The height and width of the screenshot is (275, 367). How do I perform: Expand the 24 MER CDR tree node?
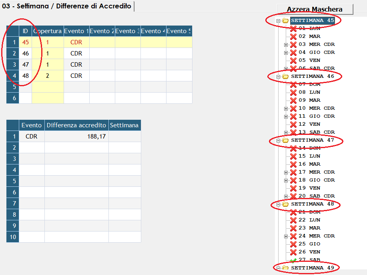(x=286, y=236)
